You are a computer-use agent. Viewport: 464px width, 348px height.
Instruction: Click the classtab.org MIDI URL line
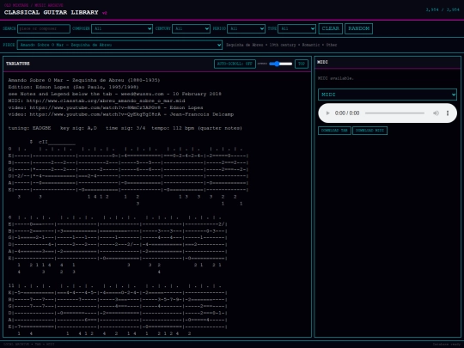pos(96,101)
